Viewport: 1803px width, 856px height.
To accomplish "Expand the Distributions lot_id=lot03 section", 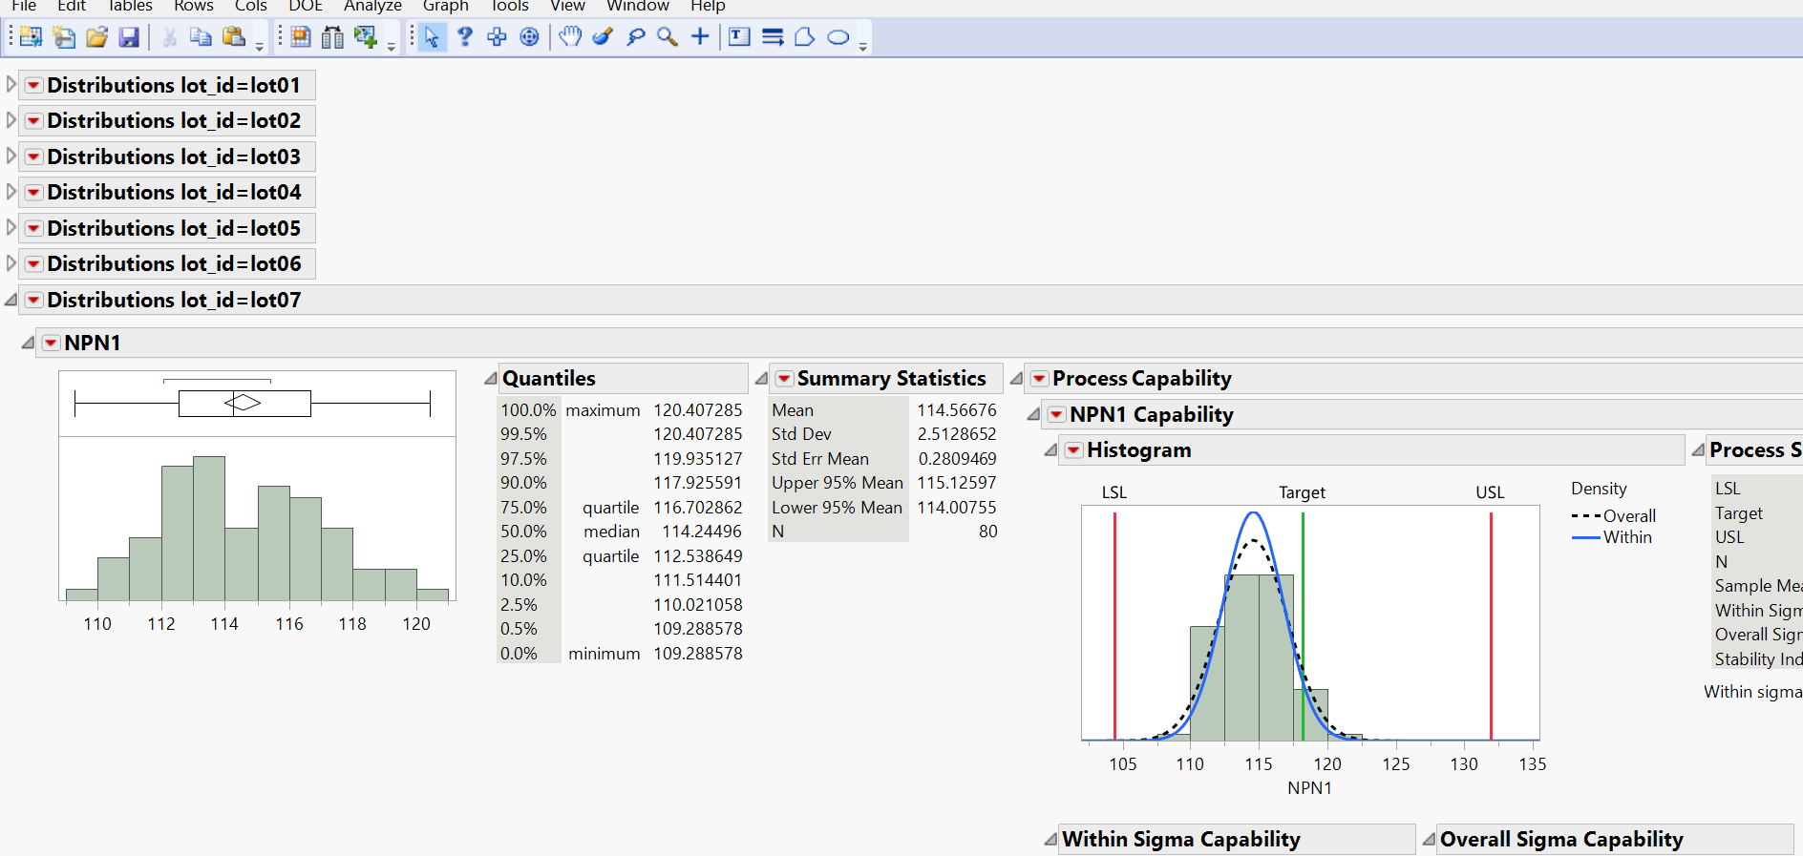I will pos(11,157).
